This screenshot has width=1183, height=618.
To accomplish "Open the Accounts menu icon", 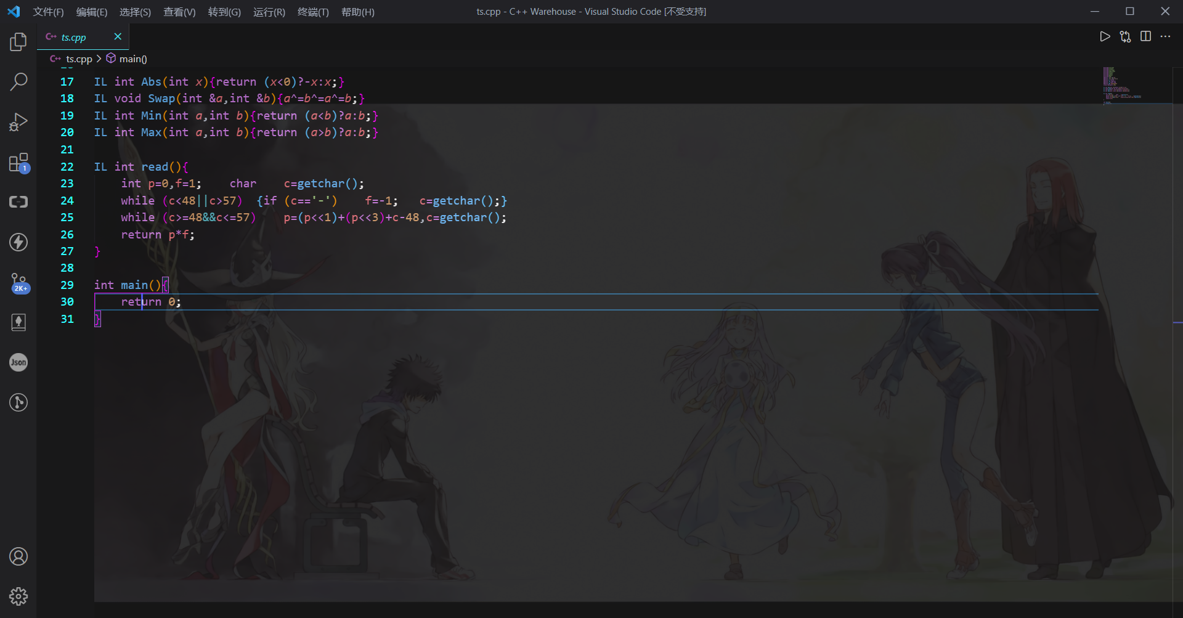I will click(18, 556).
